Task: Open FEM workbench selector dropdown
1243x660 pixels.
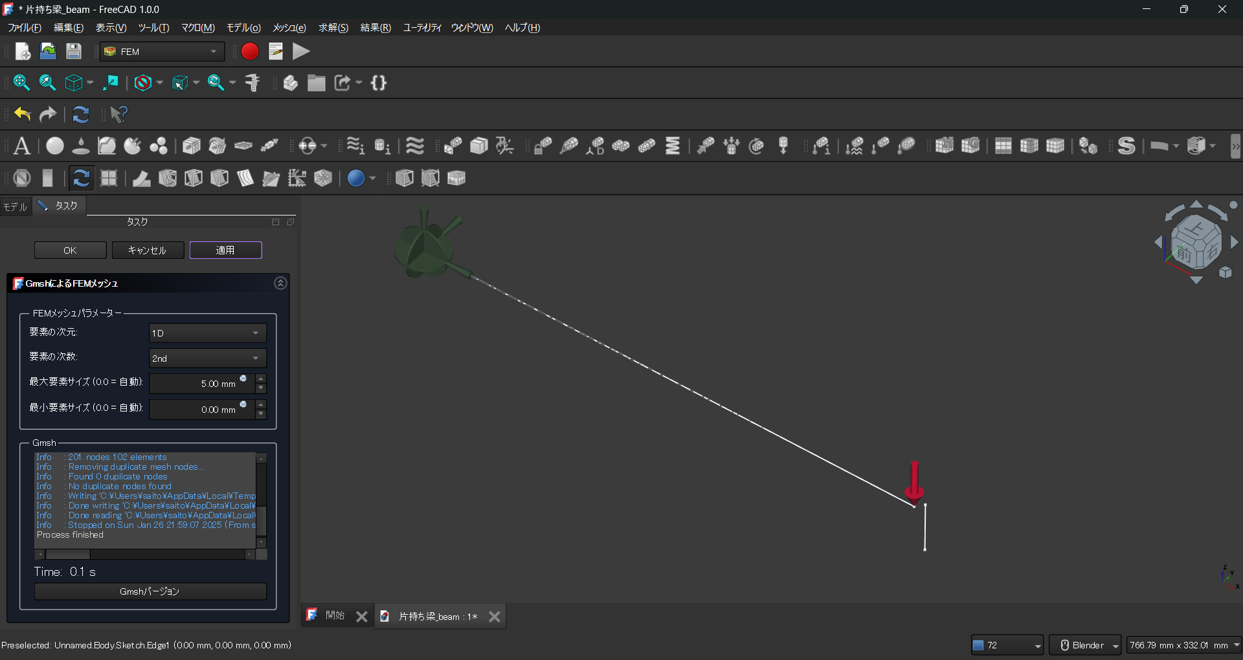Action: click(x=162, y=52)
